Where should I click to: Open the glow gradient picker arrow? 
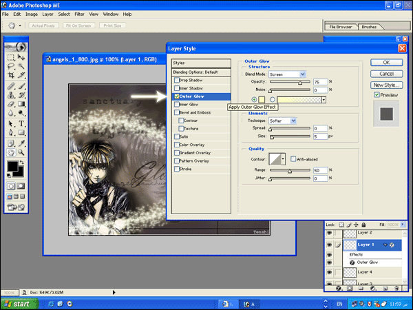324,100
